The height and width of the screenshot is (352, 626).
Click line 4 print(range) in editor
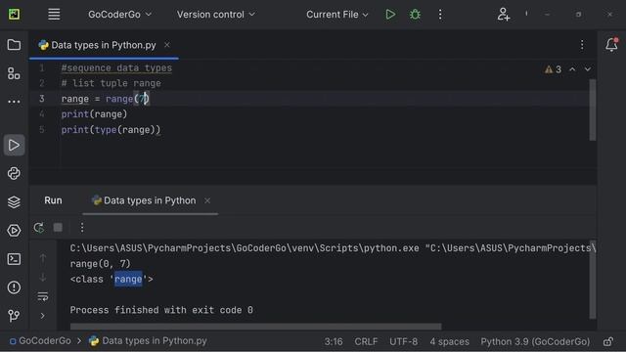pos(94,114)
